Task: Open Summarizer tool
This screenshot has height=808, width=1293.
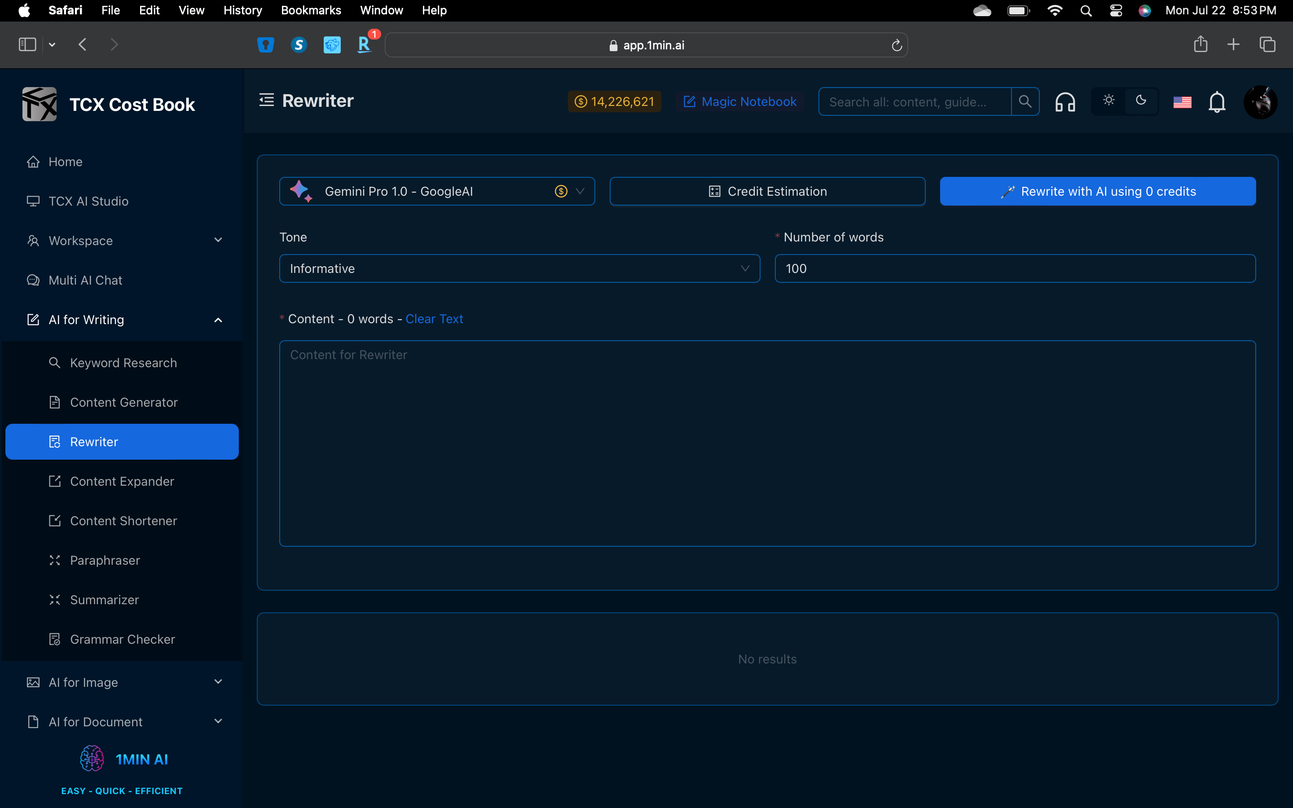Action: [122, 600]
